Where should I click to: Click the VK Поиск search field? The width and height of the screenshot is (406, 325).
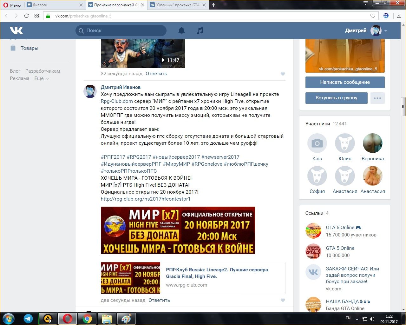pos(124,30)
